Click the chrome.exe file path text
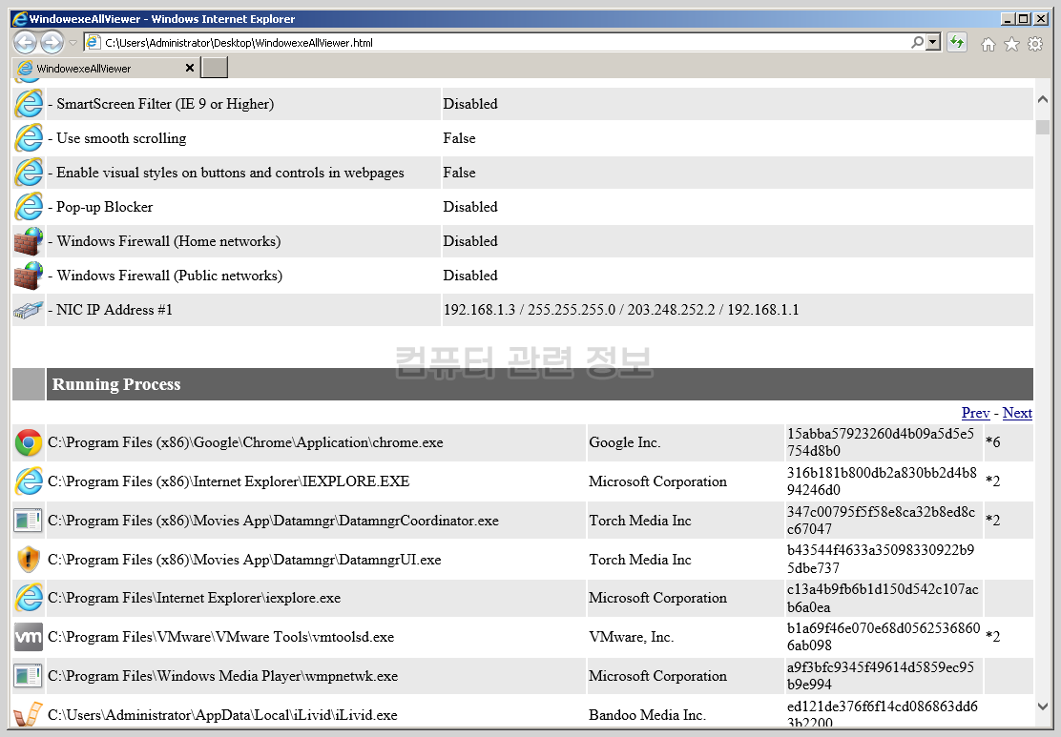The width and height of the screenshot is (1061, 737). coord(245,442)
